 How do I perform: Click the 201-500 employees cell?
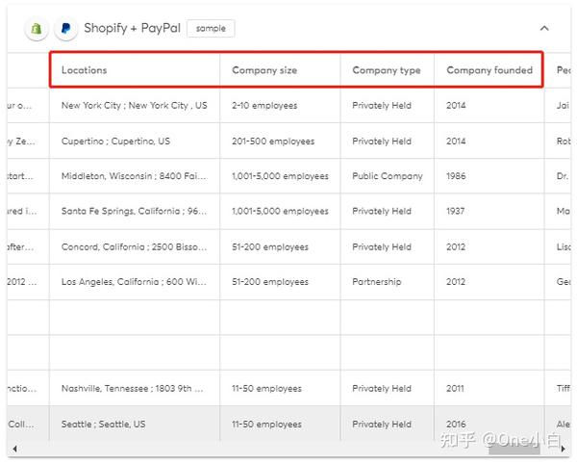click(x=273, y=142)
